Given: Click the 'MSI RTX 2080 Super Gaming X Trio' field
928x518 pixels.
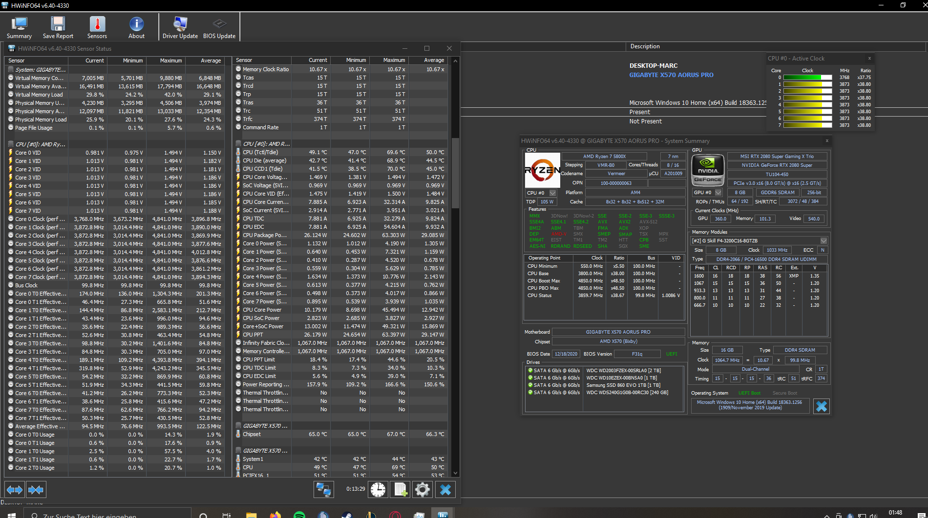Looking at the screenshot, I should (x=777, y=157).
